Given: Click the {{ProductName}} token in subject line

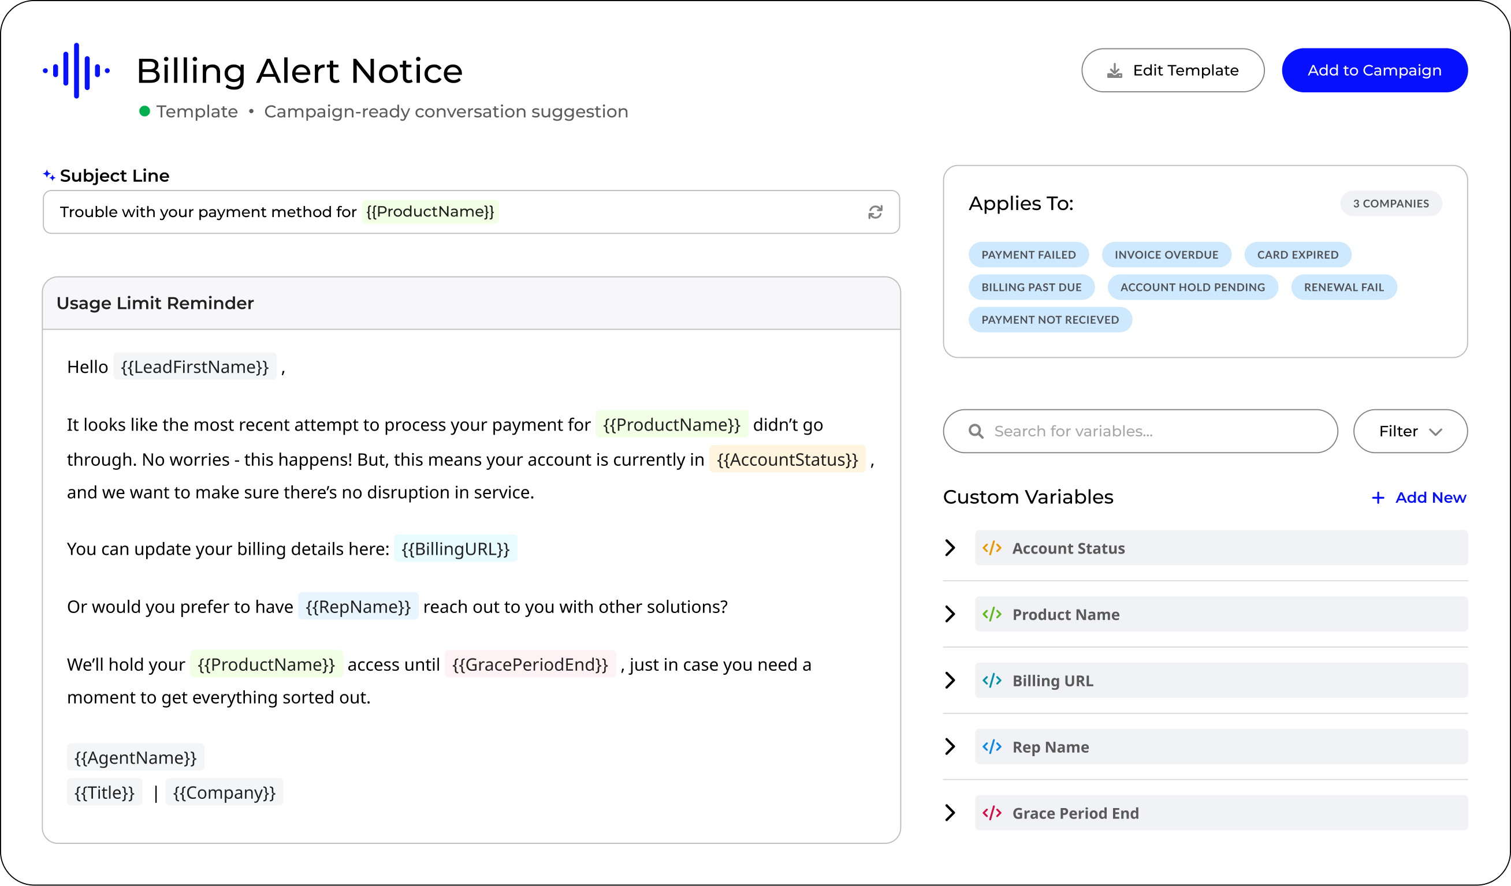Looking at the screenshot, I should (430, 211).
